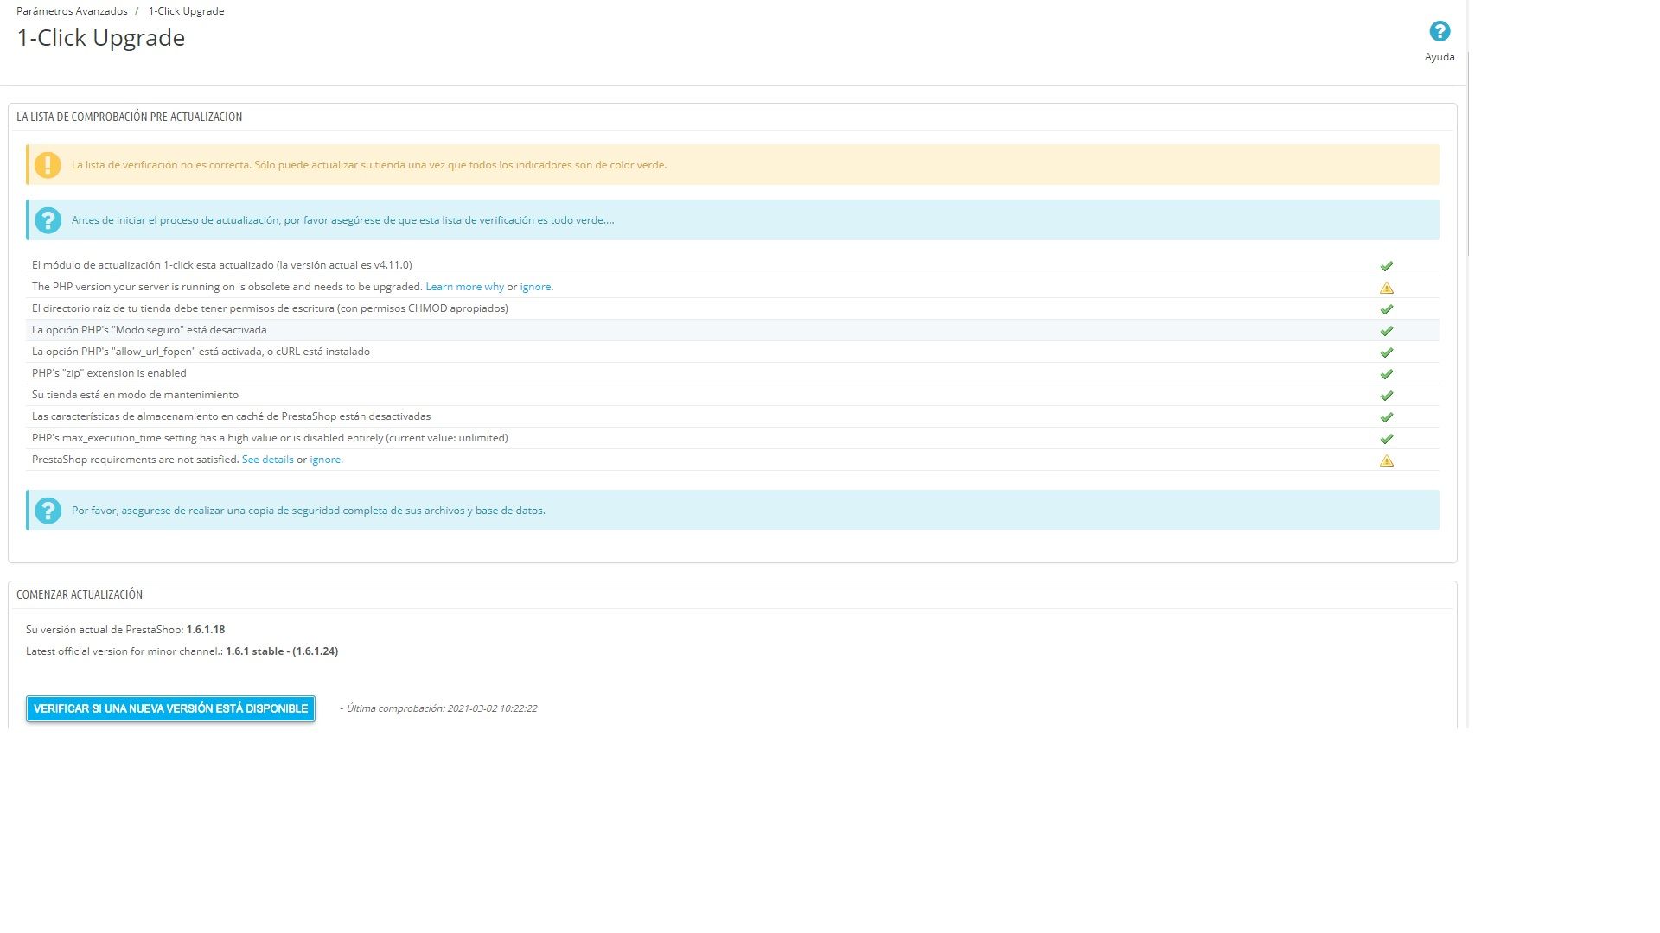Click 'La opción PHP's "Modo seguro"' row text
This screenshot has height=933, width=1660.
click(149, 330)
